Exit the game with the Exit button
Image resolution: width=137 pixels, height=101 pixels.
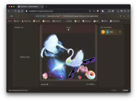point(11,16)
